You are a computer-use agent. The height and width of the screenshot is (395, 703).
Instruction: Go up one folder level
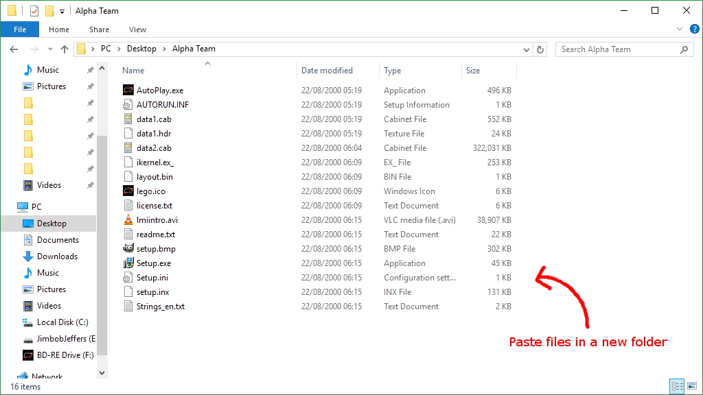coord(65,49)
